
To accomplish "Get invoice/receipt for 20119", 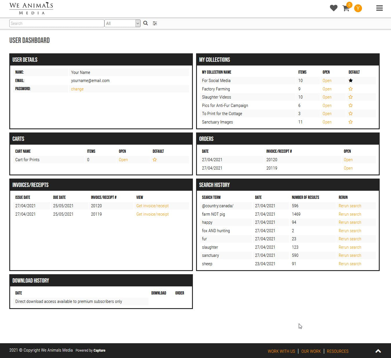I will [x=152, y=214].
